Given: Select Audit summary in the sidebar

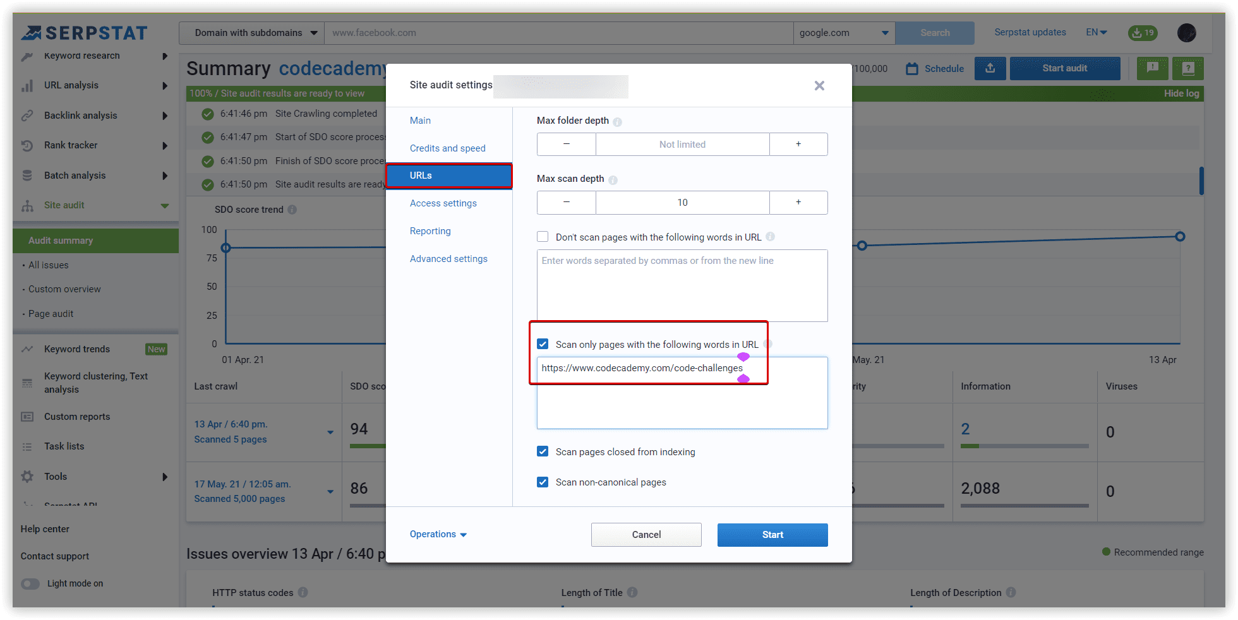Looking at the screenshot, I should [x=95, y=241].
